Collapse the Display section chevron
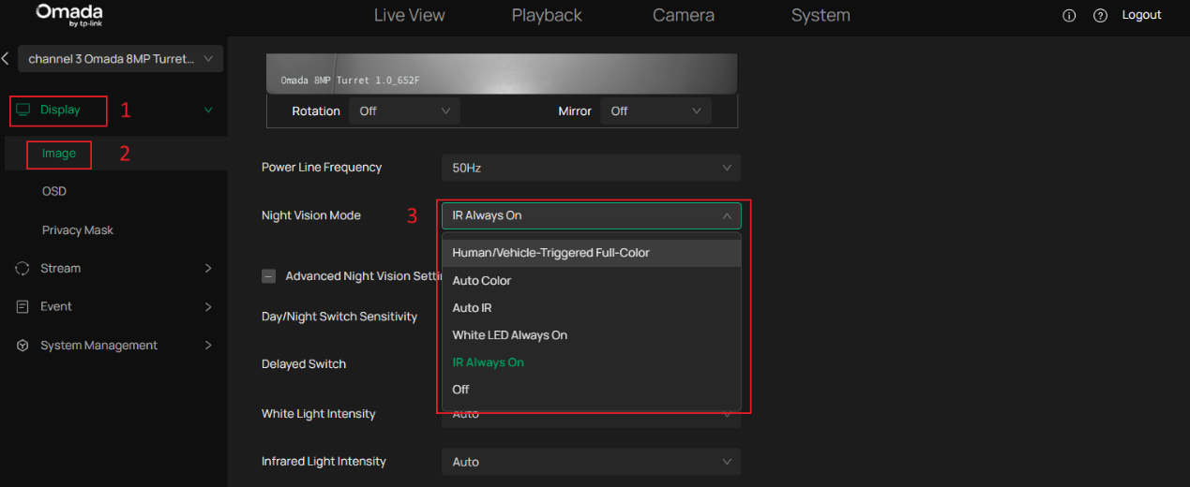1190x487 pixels. (208, 111)
